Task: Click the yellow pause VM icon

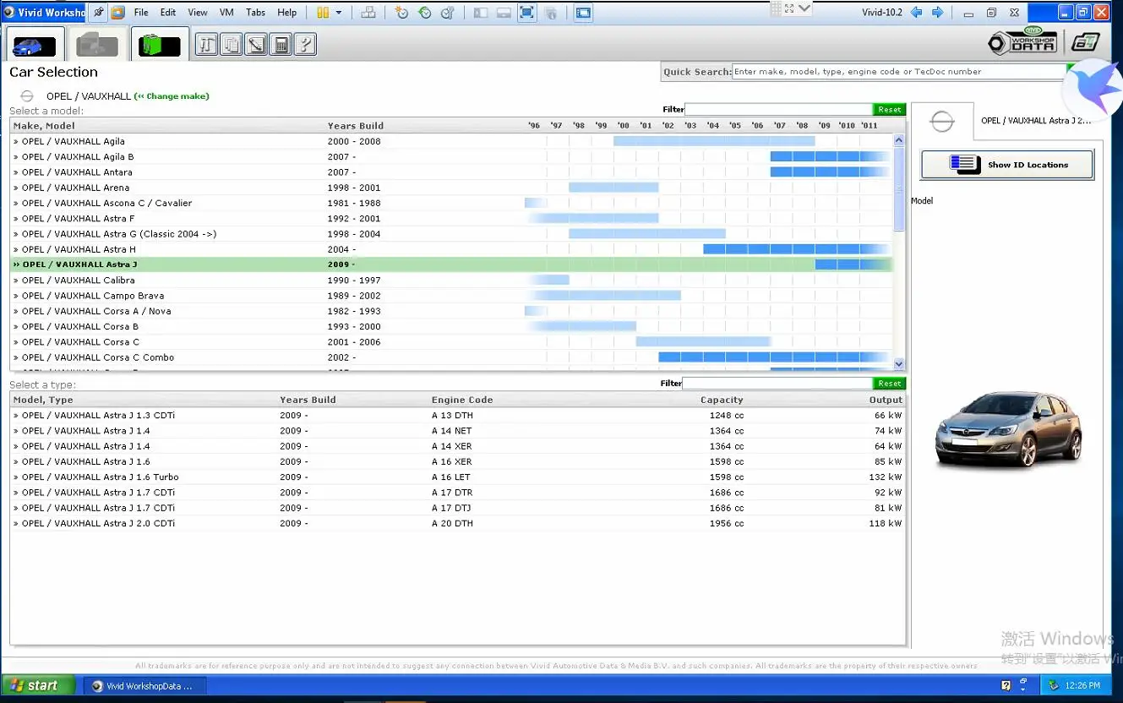Action: [x=323, y=13]
